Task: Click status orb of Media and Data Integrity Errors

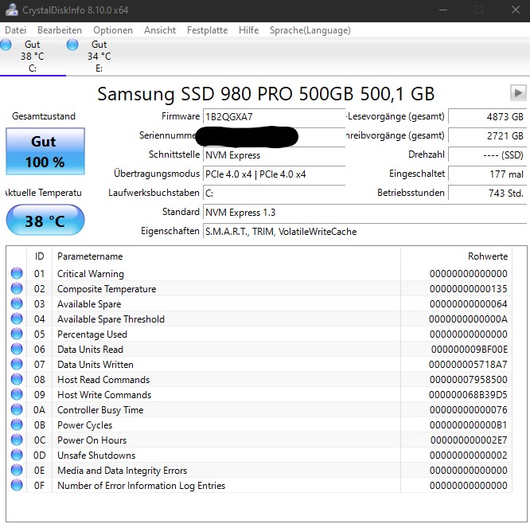Action: tap(17, 470)
